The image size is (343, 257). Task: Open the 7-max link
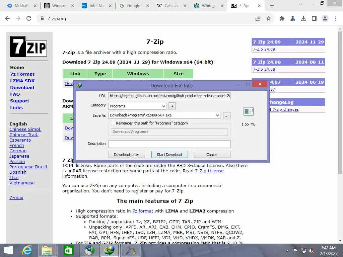(16, 197)
